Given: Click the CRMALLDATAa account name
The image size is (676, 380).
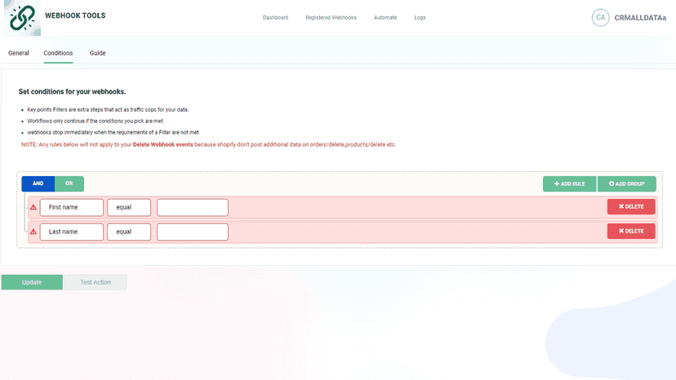Looking at the screenshot, I should point(640,18).
